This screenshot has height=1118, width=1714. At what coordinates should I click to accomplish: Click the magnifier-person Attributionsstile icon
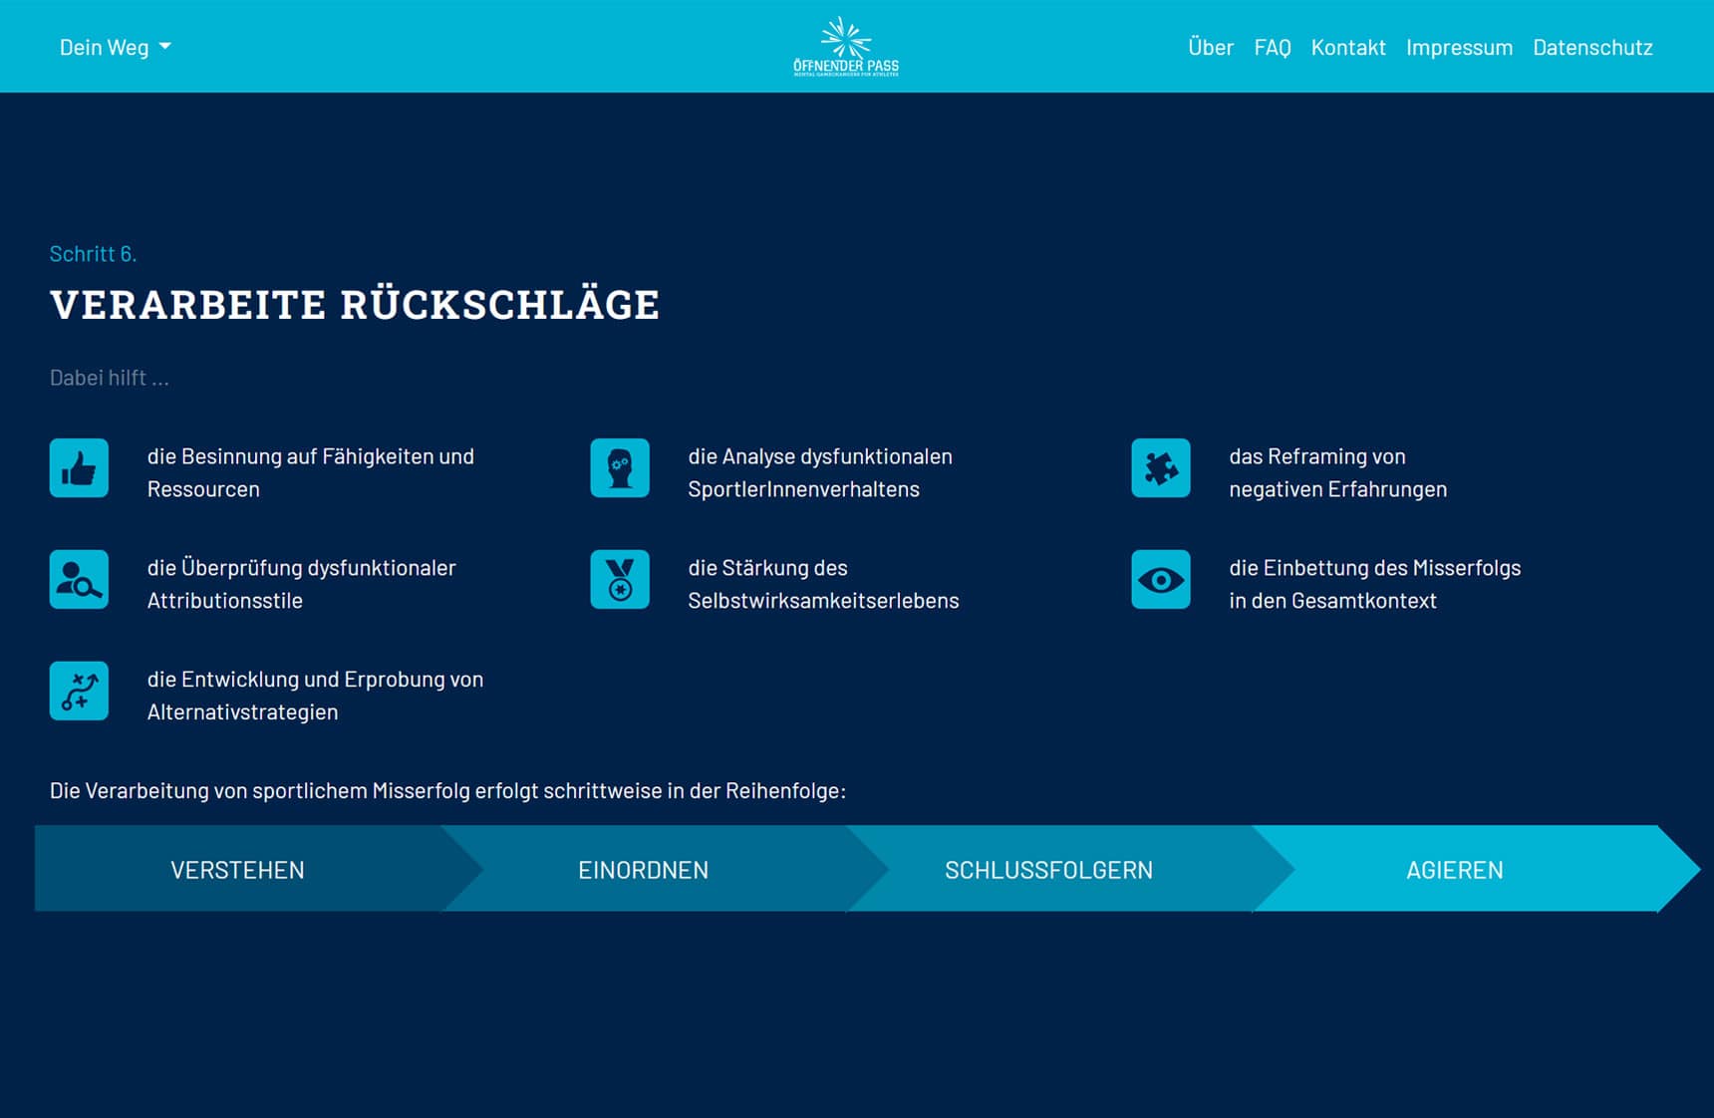(79, 579)
